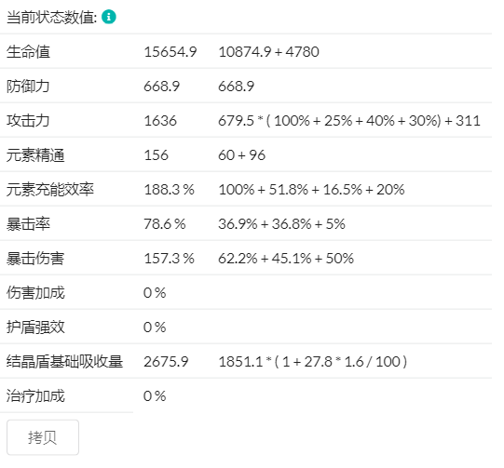Click the 暴击伤害 row label

(x=35, y=259)
